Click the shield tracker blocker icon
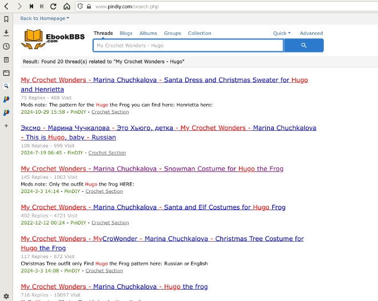 click(80, 6)
